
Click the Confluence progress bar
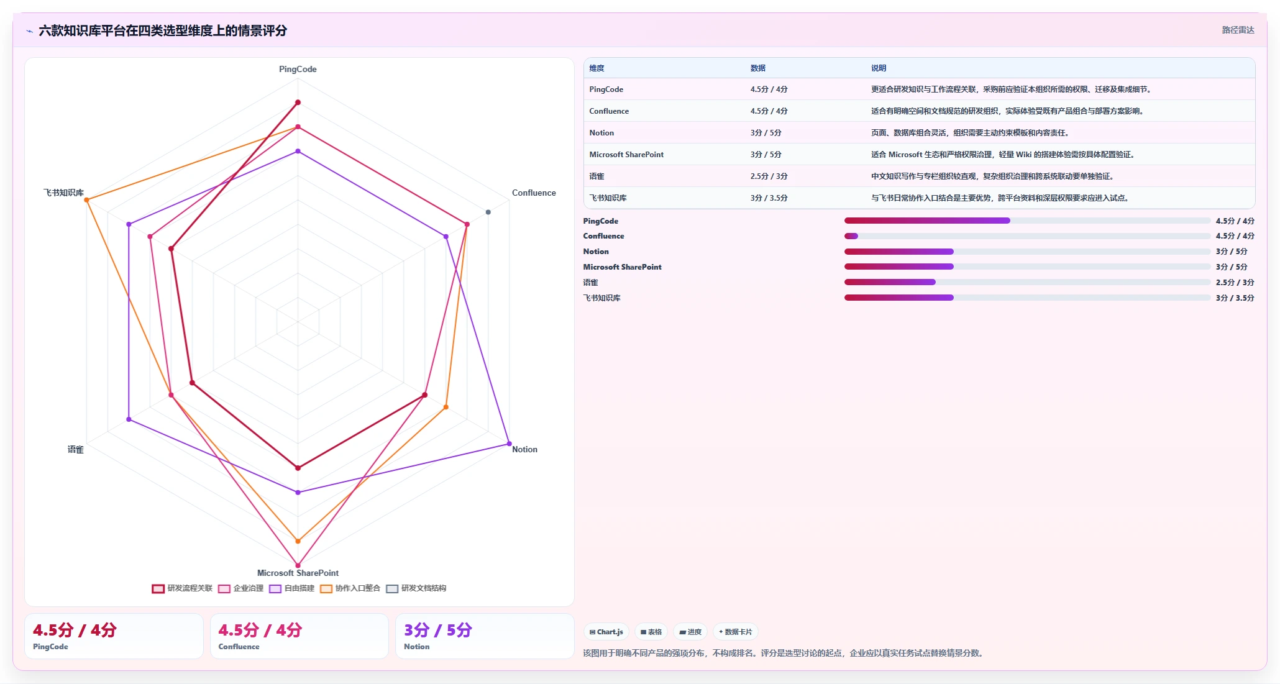pos(1027,236)
